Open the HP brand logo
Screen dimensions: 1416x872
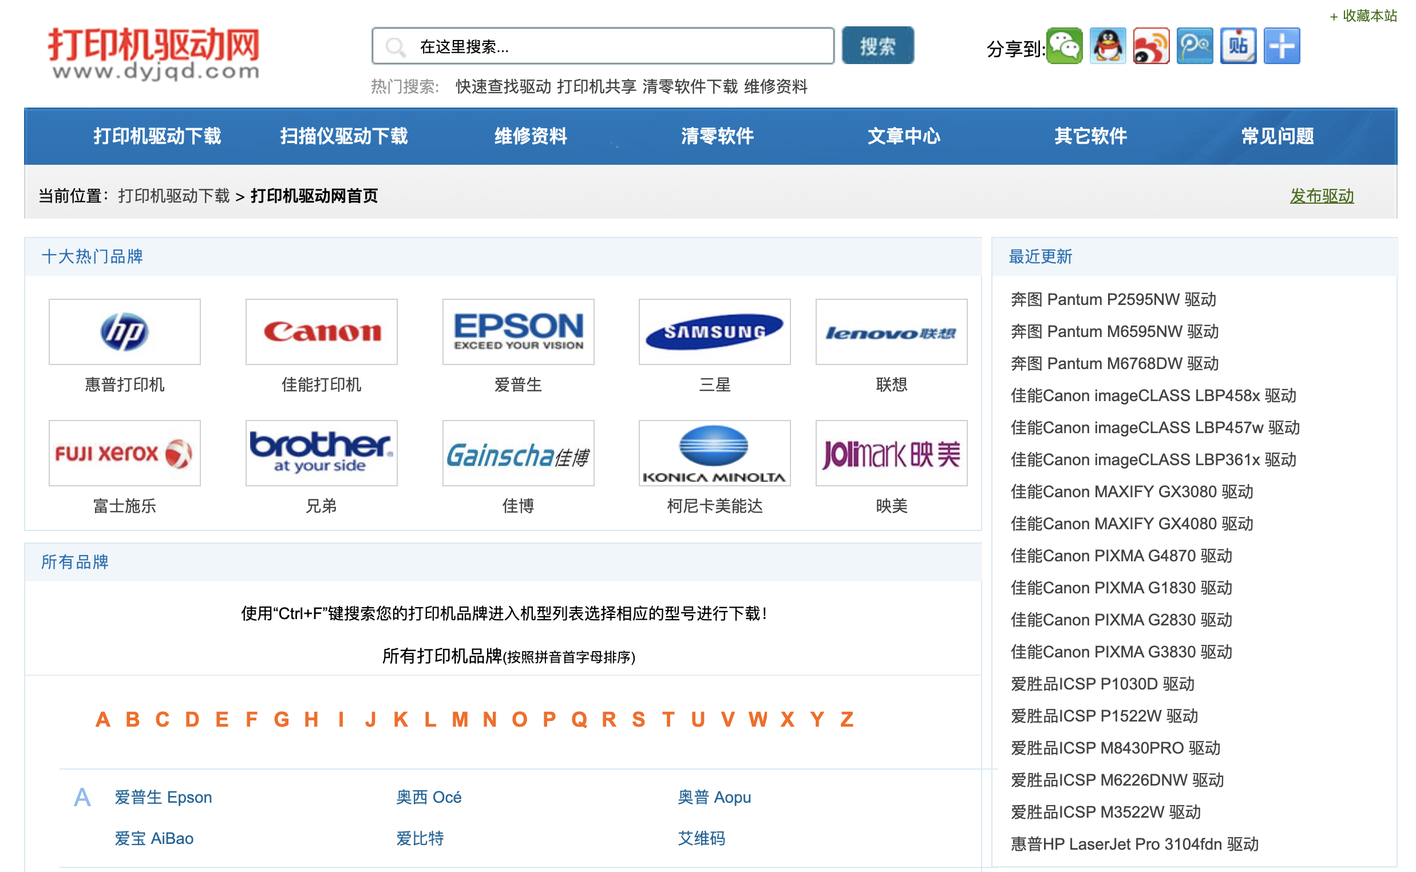point(125,332)
